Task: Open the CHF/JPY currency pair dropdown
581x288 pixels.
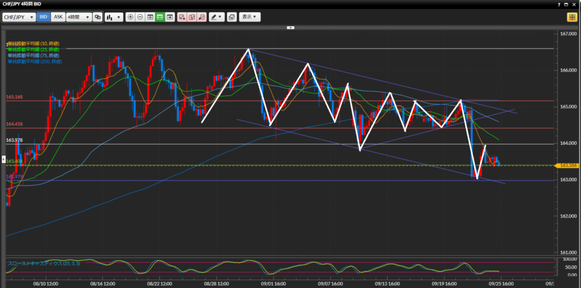Action: 19,17
